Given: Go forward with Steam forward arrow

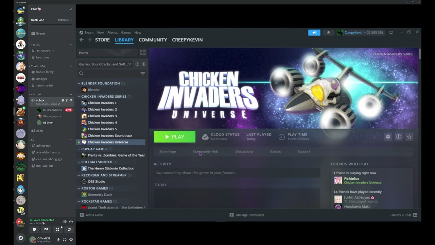Looking at the screenshot, I should coord(89,40).
